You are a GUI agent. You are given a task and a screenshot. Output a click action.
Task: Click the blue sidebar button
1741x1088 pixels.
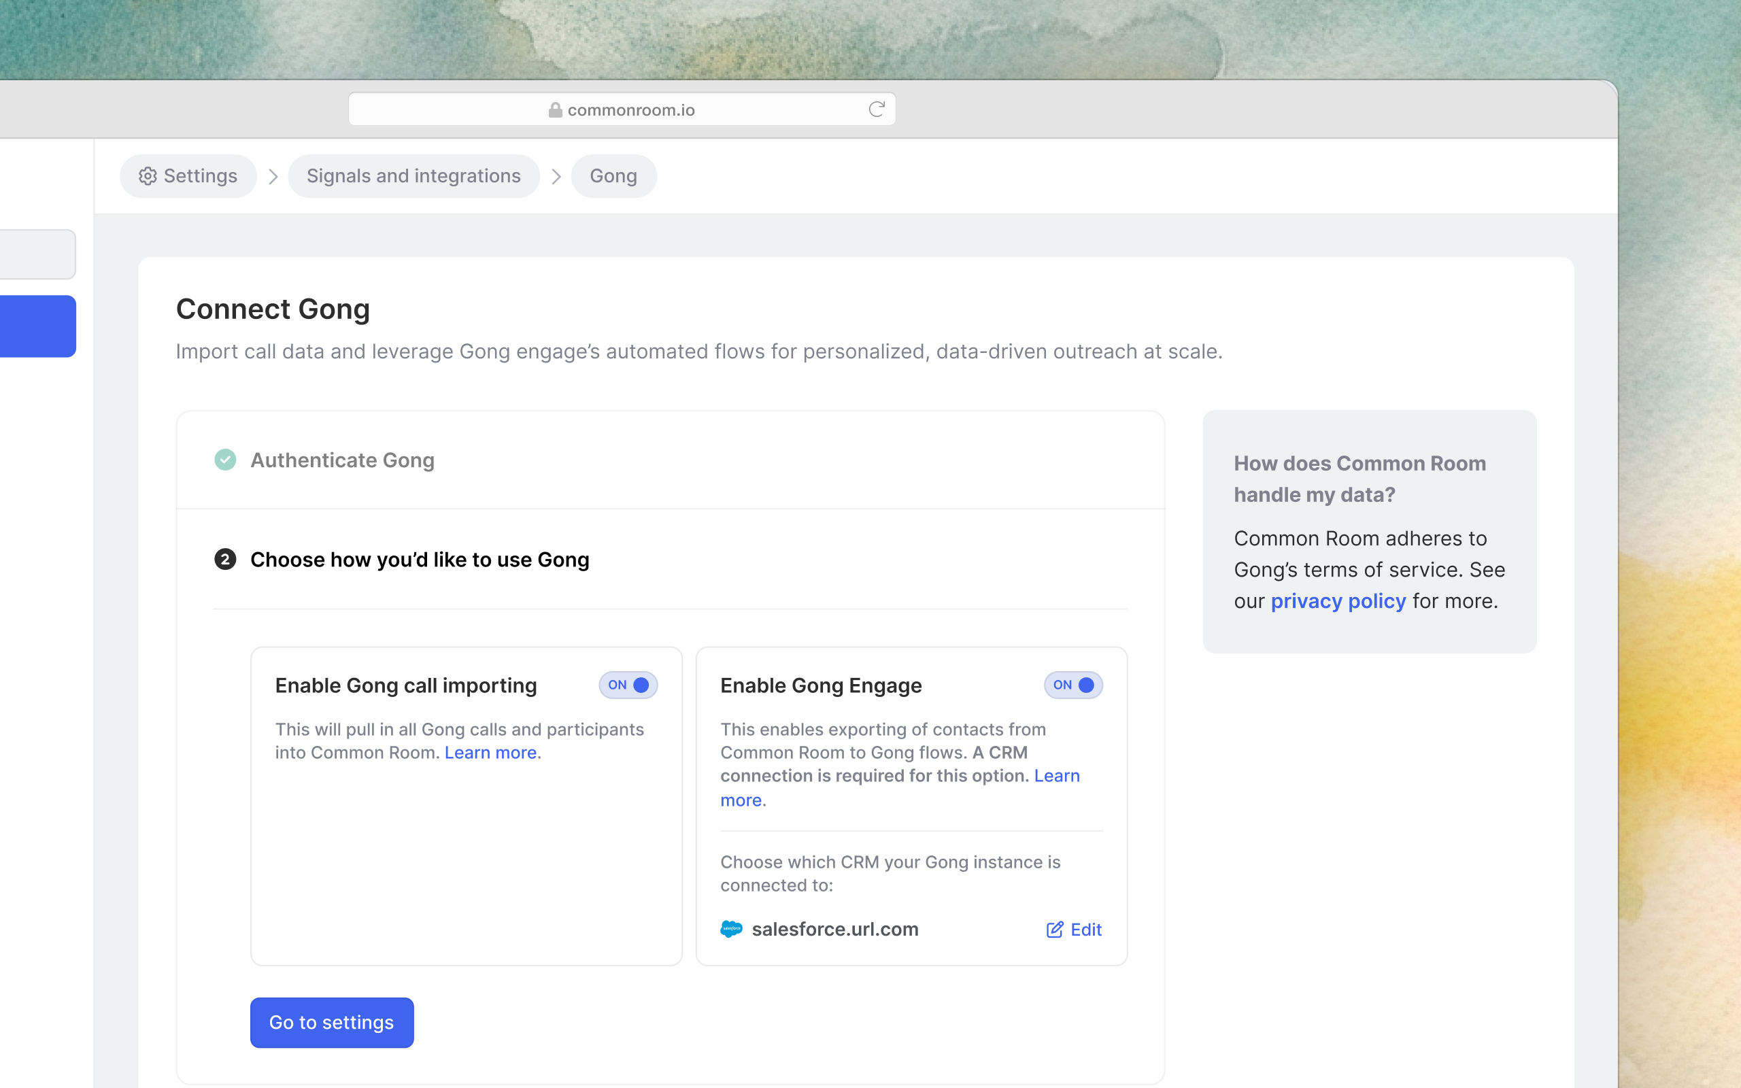tap(37, 326)
